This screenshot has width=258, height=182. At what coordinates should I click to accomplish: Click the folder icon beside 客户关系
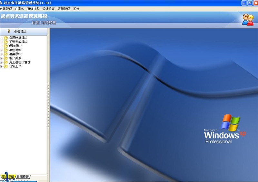6,58
